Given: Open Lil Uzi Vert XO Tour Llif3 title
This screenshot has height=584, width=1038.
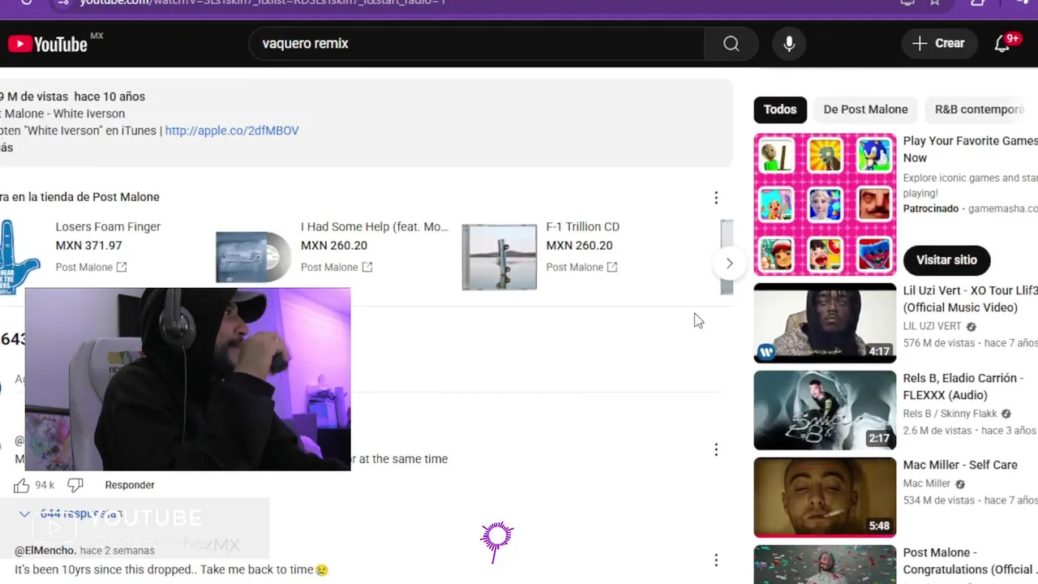Looking at the screenshot, I should click(970, 299).
